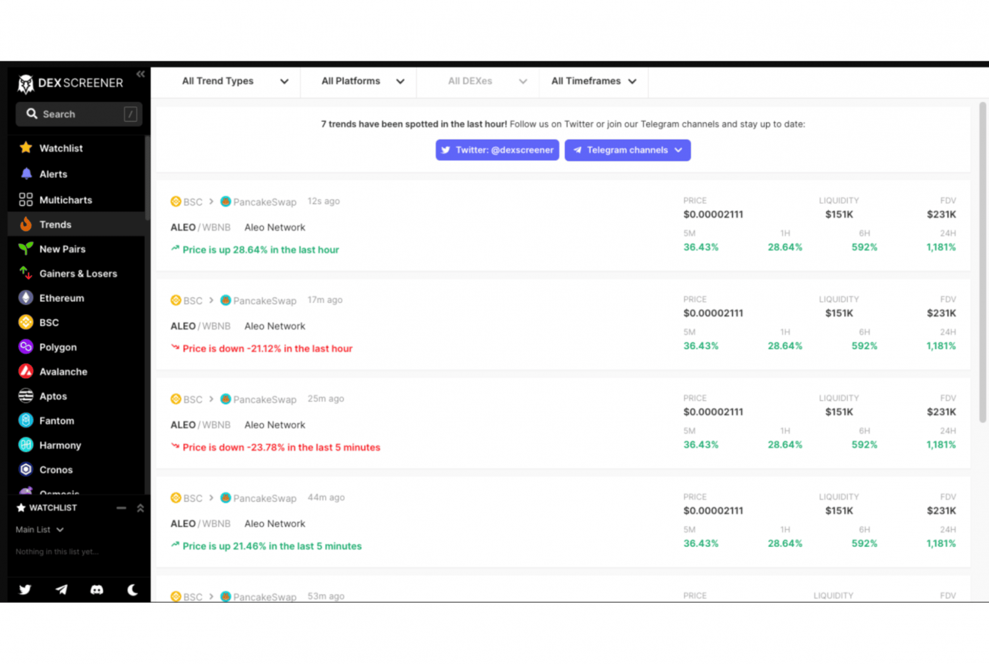
Task: Click the Gainers & Losers arrows icon
Action: [26, 273]
